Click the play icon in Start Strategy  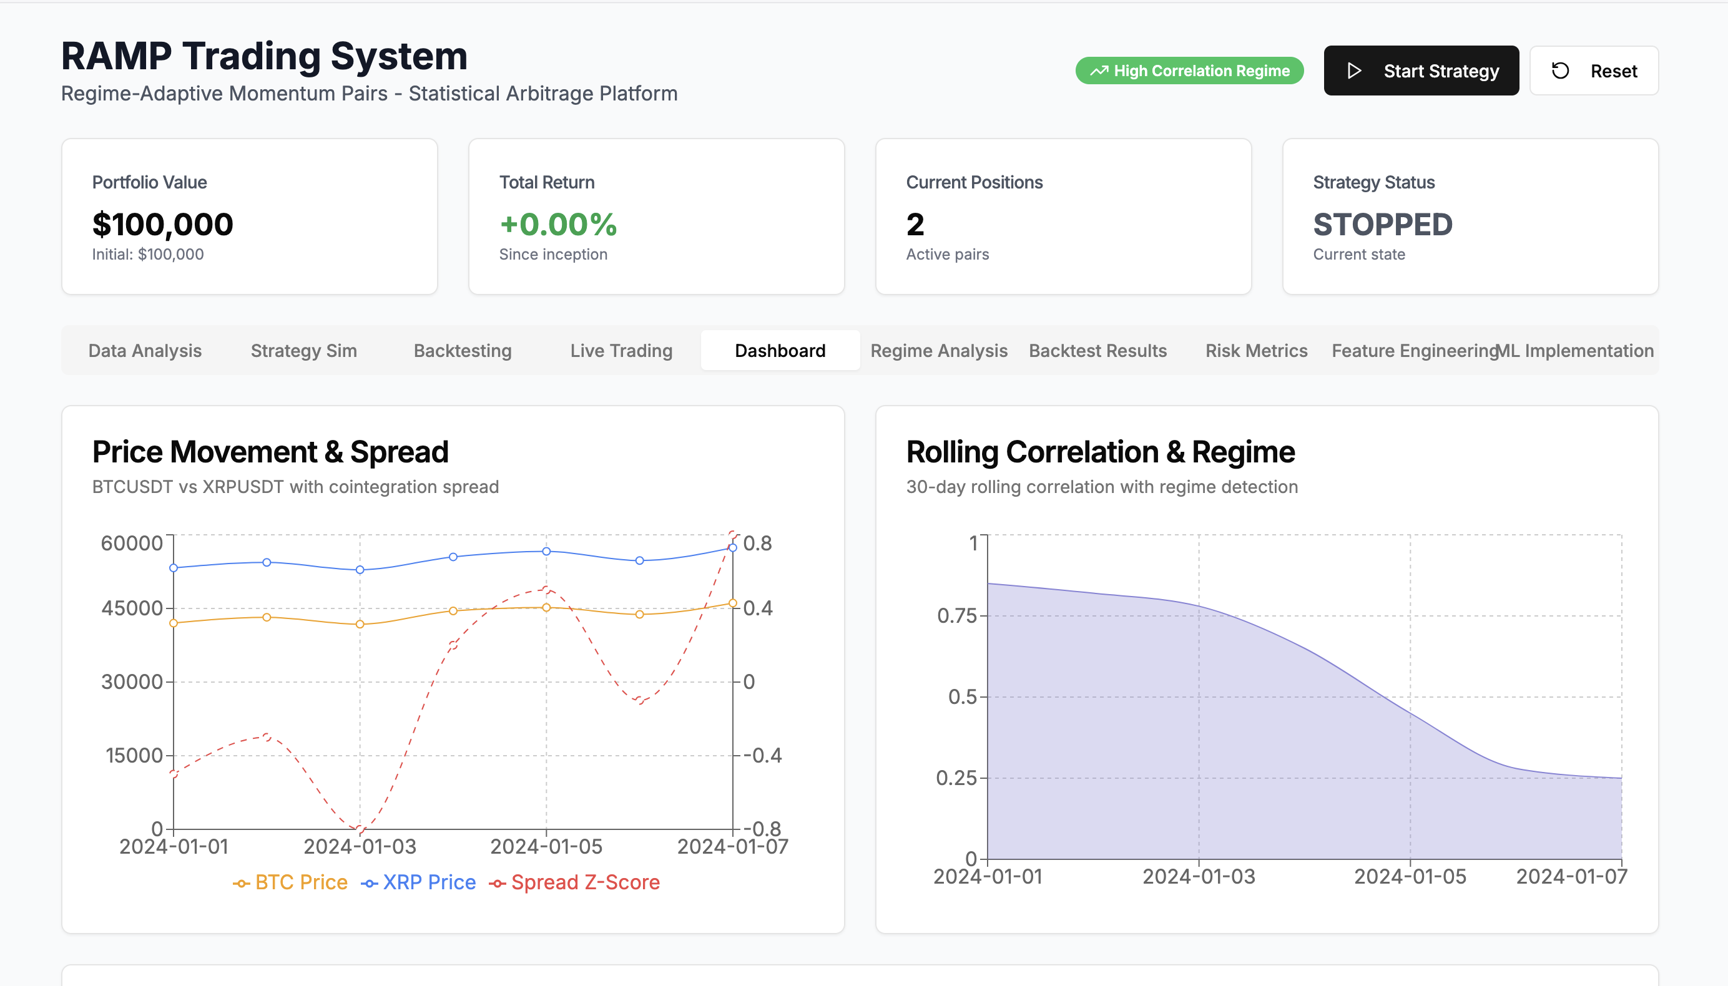point(1353,71)
